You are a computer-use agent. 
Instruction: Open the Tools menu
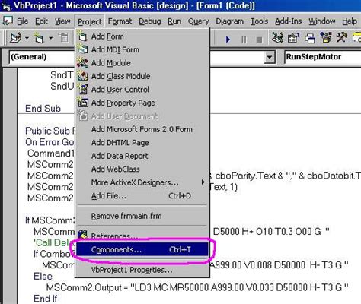pyautogui.click(x=259, y=21)
